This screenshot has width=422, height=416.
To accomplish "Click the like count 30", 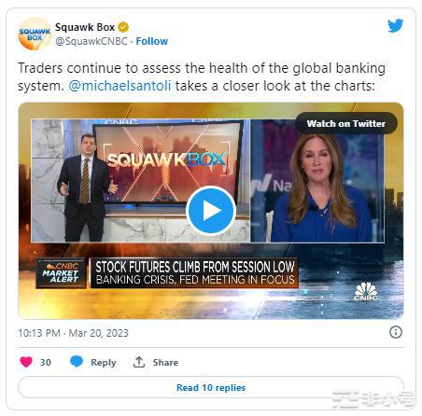I will (x=46, y=362).
